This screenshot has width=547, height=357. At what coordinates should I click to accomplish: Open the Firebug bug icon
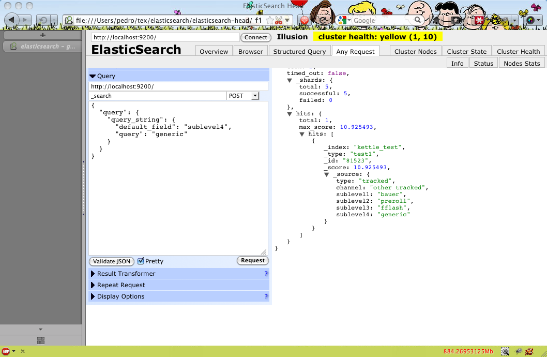click(x=519, y=351)
